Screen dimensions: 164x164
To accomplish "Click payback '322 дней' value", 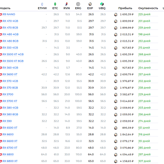I will point(144,61).
